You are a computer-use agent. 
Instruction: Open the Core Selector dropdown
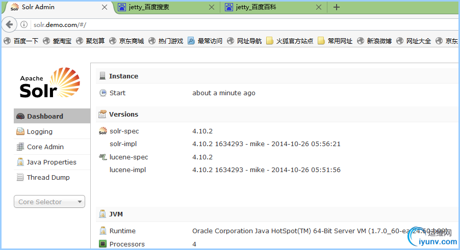click(x=49, y=202)
